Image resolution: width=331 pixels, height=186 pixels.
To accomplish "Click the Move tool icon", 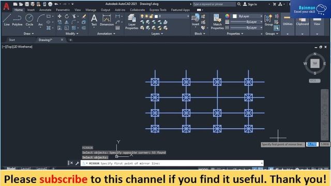I will [x=59, y=16].
